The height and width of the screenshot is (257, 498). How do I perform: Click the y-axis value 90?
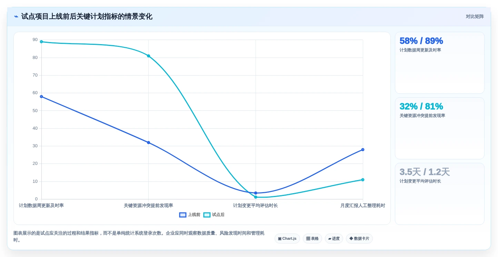pyautogui.click(x=35, y=40)
